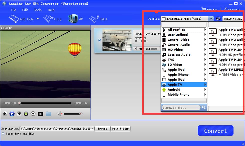Viewport: 245px width, 146px height.
Task: Open the Help menu
Action: pos(51,10)
